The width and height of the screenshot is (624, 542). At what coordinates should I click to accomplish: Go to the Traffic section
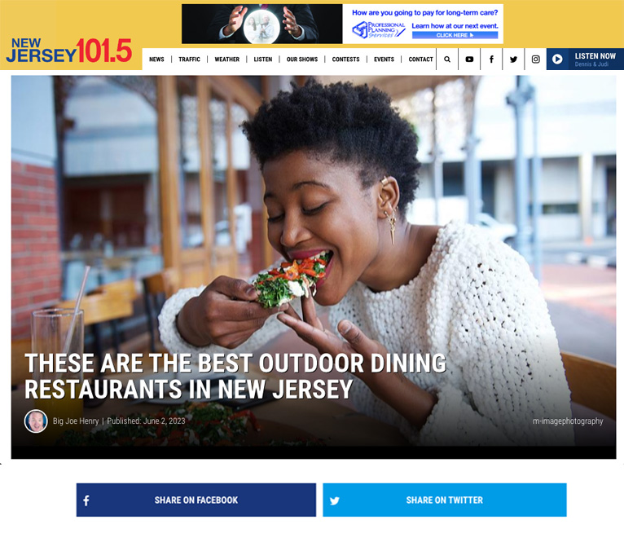(x=190, y=59)
